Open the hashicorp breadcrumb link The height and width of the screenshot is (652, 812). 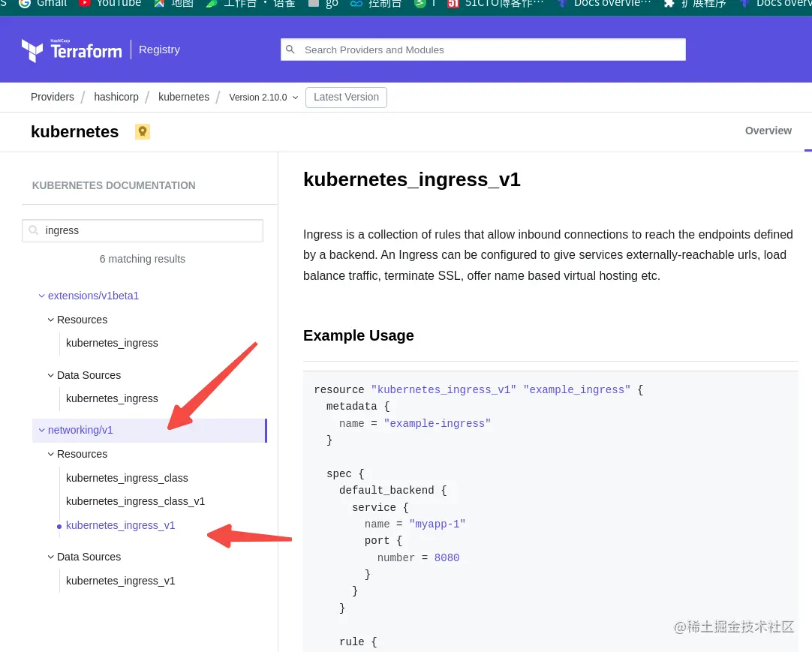click(x=116, y=97)
